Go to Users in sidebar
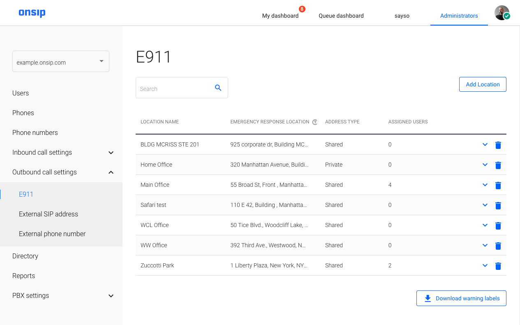The width and height of the screenshot is (520, 325). pos(21,93)
